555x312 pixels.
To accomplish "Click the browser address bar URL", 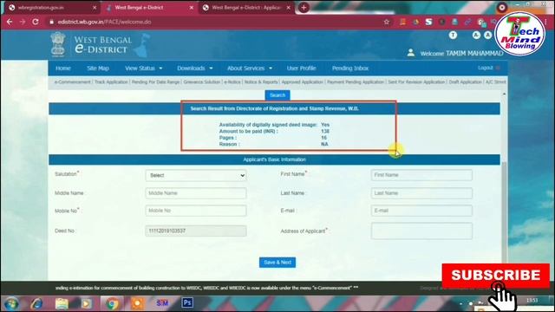I will [x=104, y=22].
